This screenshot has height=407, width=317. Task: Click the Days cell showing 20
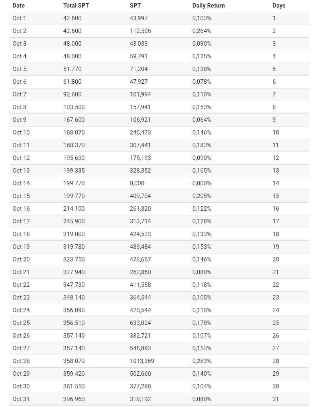276,259
